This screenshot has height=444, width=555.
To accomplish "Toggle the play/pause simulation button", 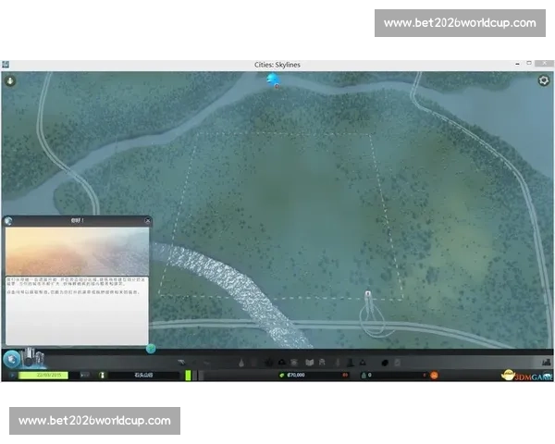I will tap(12, 375).
